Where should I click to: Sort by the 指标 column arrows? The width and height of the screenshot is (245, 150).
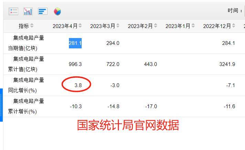[32, 25]
